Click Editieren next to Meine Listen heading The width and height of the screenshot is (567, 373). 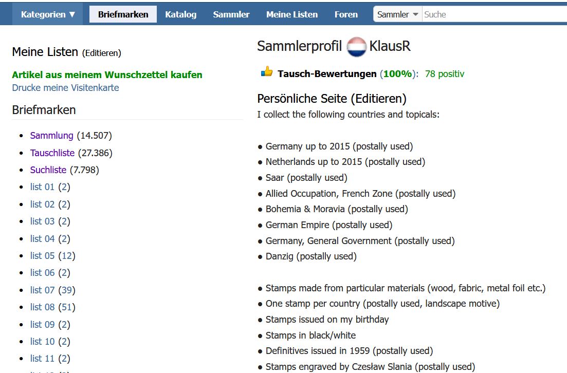[x=102, y=53]
